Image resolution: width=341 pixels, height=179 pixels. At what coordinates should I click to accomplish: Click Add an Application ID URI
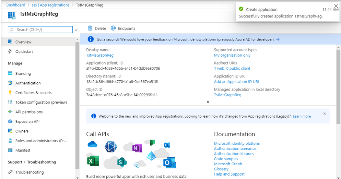pyautogui.click(x=236, y=82)
